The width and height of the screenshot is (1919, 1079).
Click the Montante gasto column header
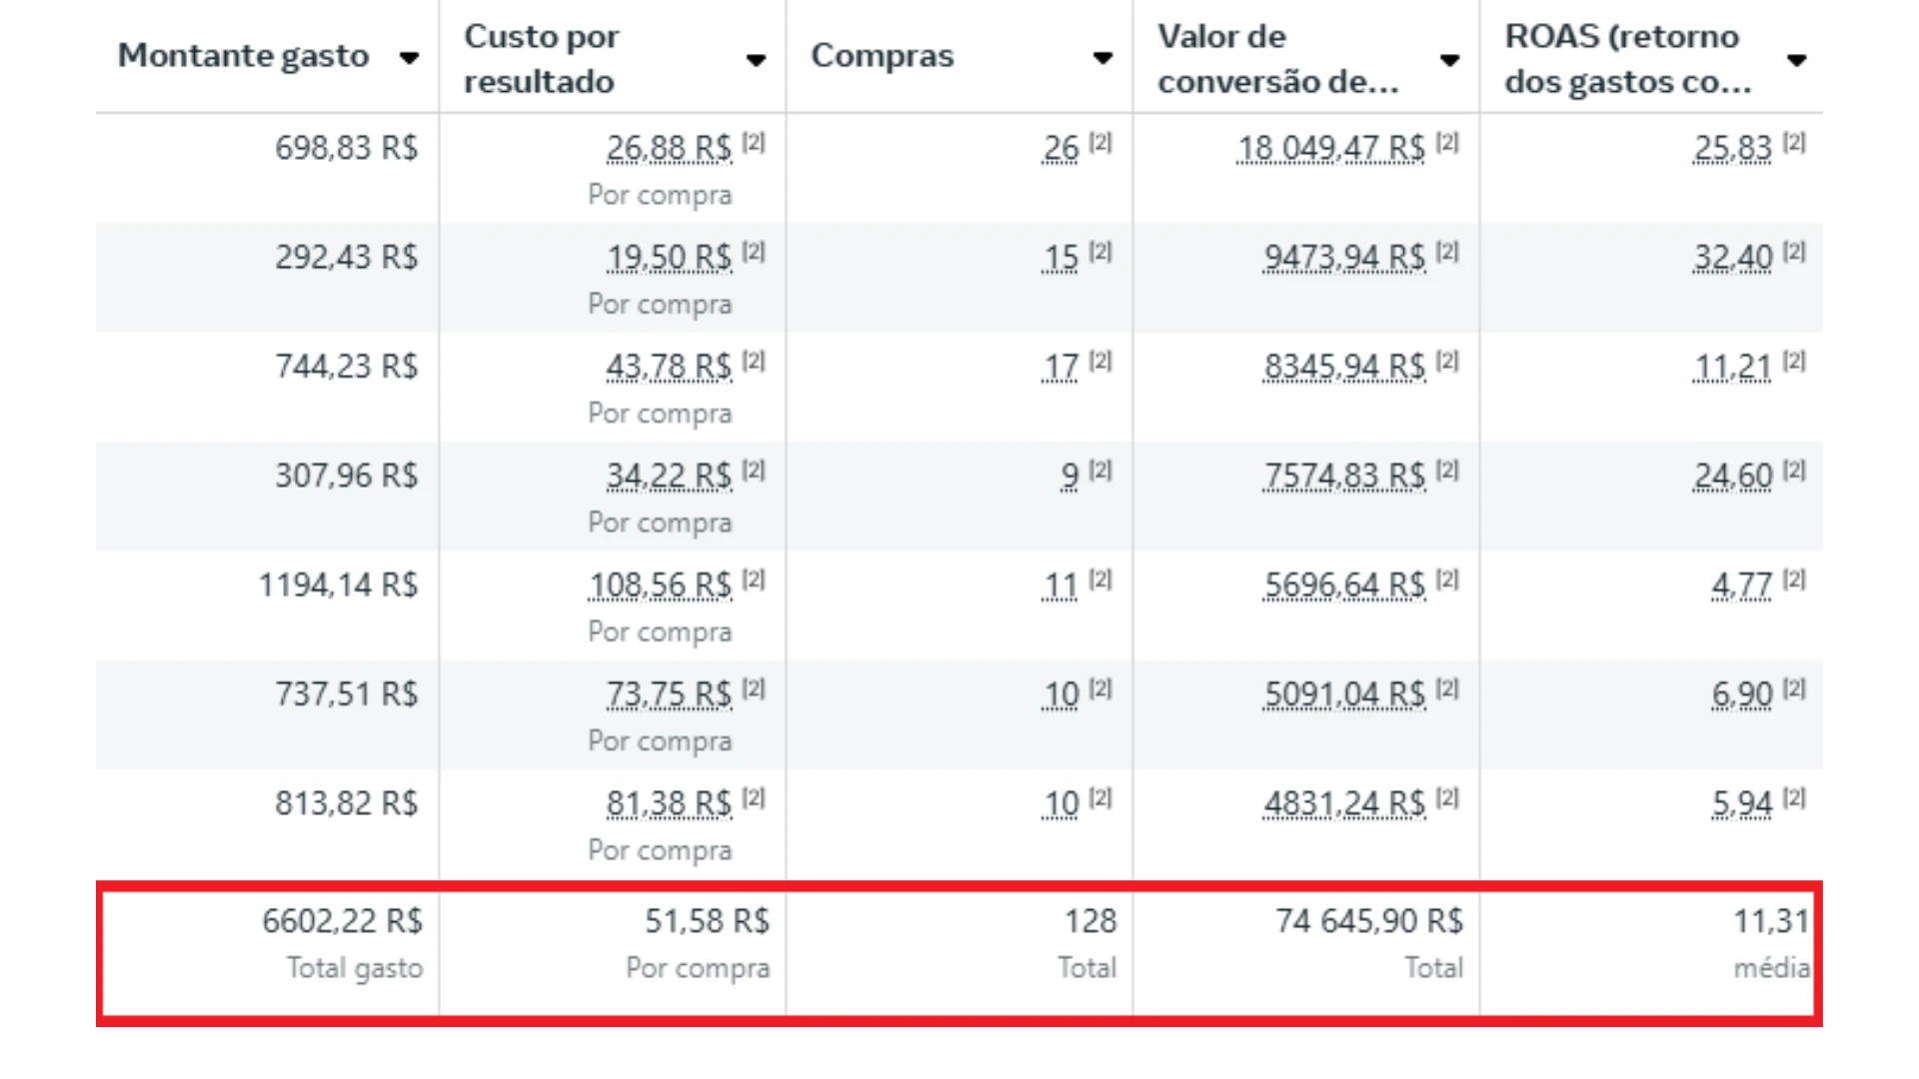point(243,57)
